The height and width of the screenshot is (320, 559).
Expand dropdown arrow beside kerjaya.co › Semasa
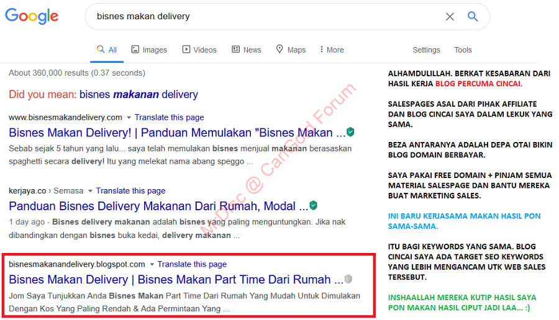tap(90, 191)
